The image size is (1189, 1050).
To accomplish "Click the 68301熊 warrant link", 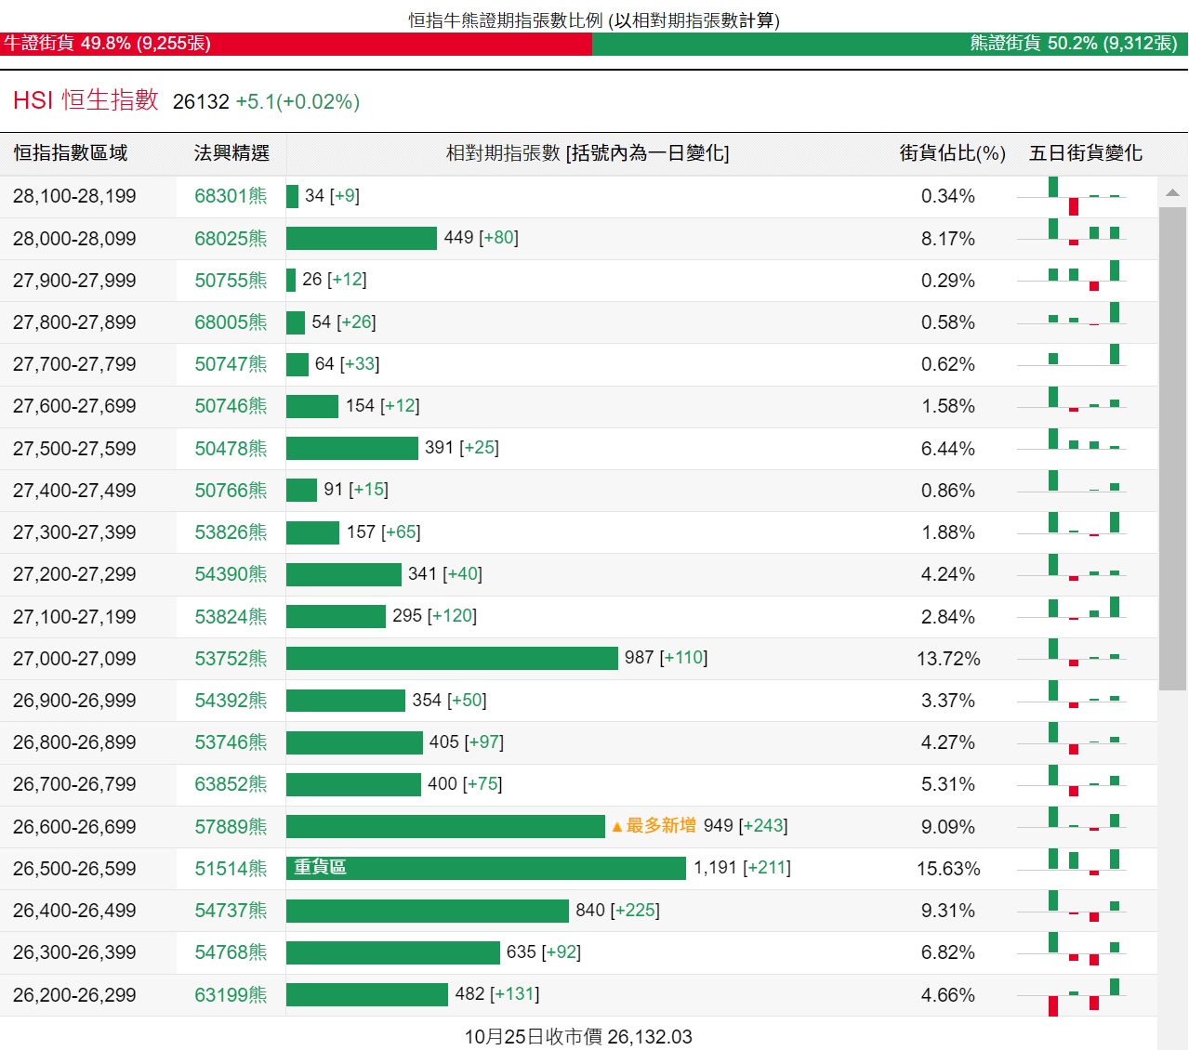I will [x=231, y=196].
